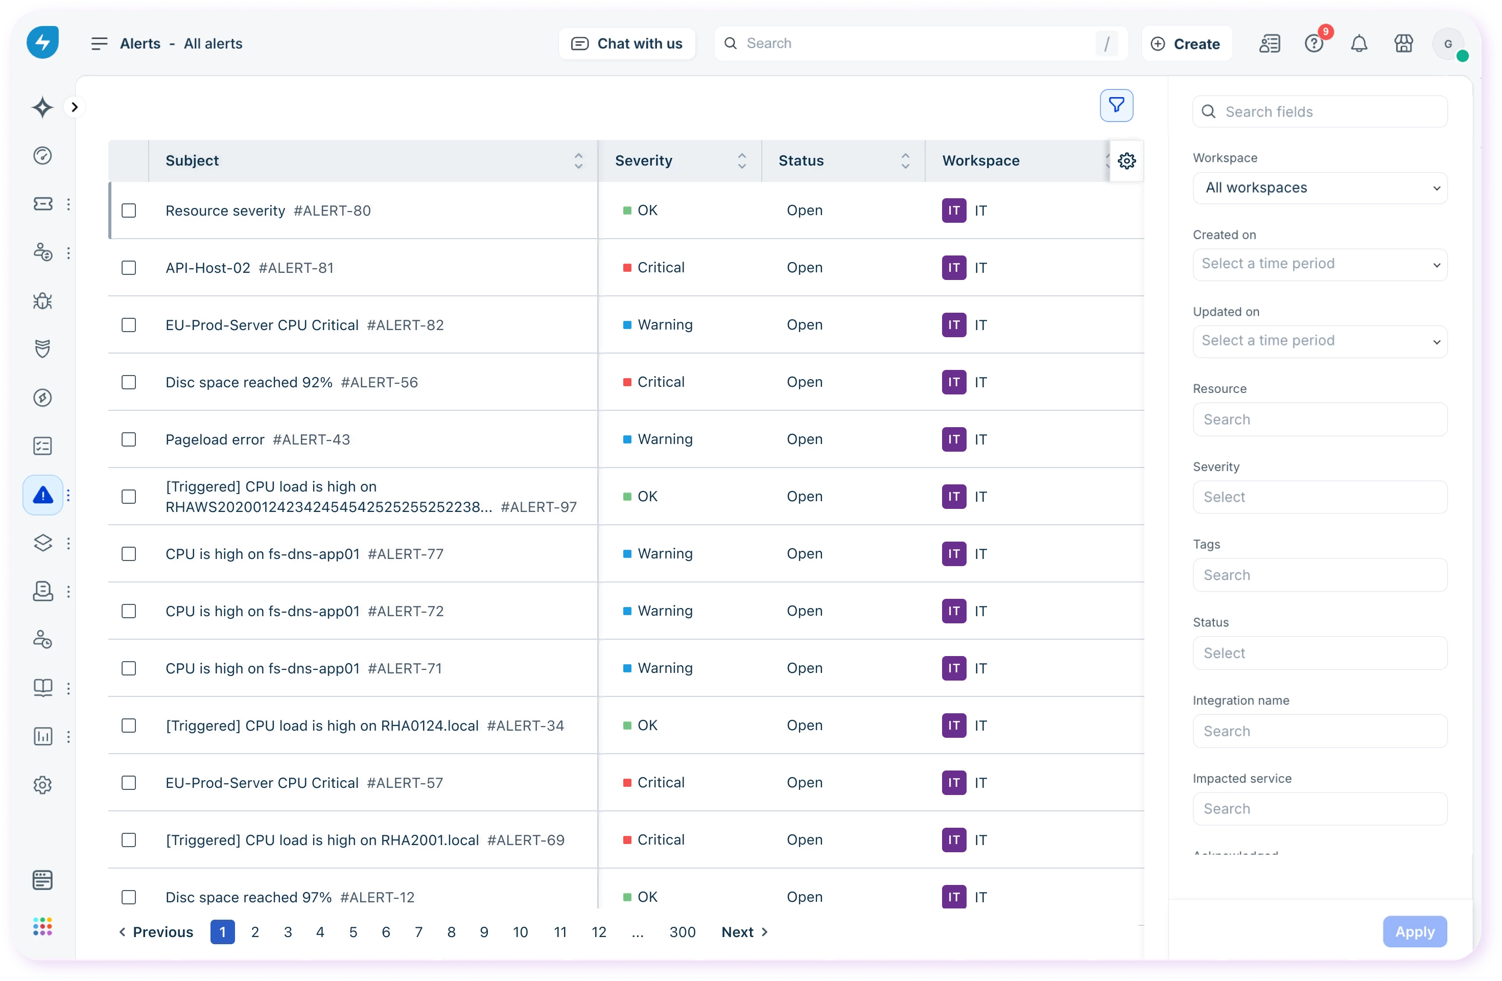Click the filter funnel icon

point(1116,105)
